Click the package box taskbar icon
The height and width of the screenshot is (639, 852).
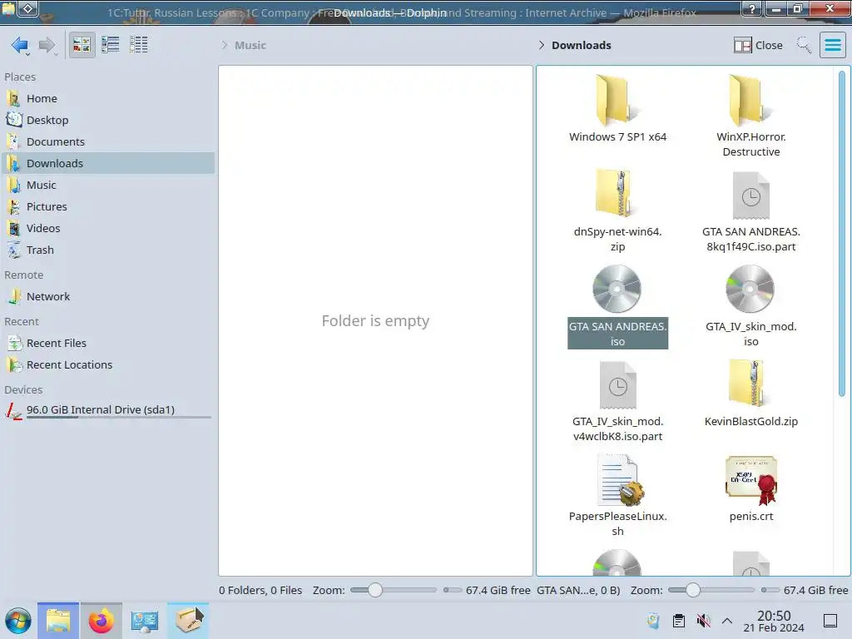pyautogui.click(x=188, y=621)
